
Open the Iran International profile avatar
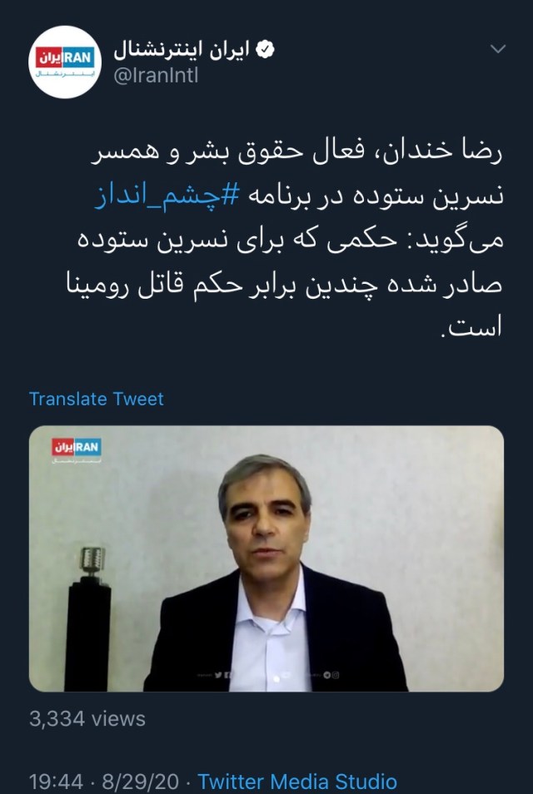(65, 62)
